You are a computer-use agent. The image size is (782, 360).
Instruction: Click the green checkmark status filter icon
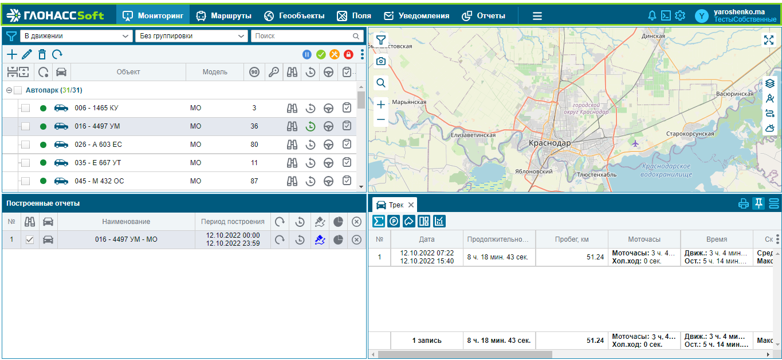coord(321,55)
